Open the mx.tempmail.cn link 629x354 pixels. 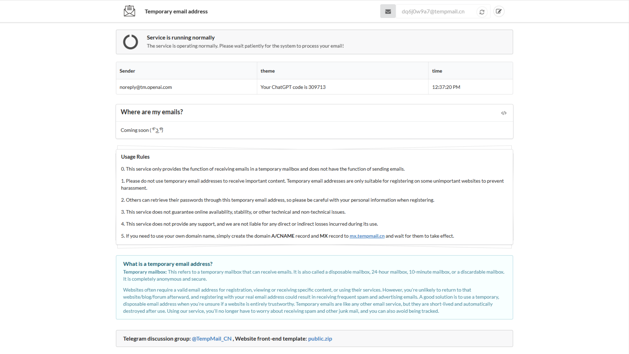pos(367,236)
